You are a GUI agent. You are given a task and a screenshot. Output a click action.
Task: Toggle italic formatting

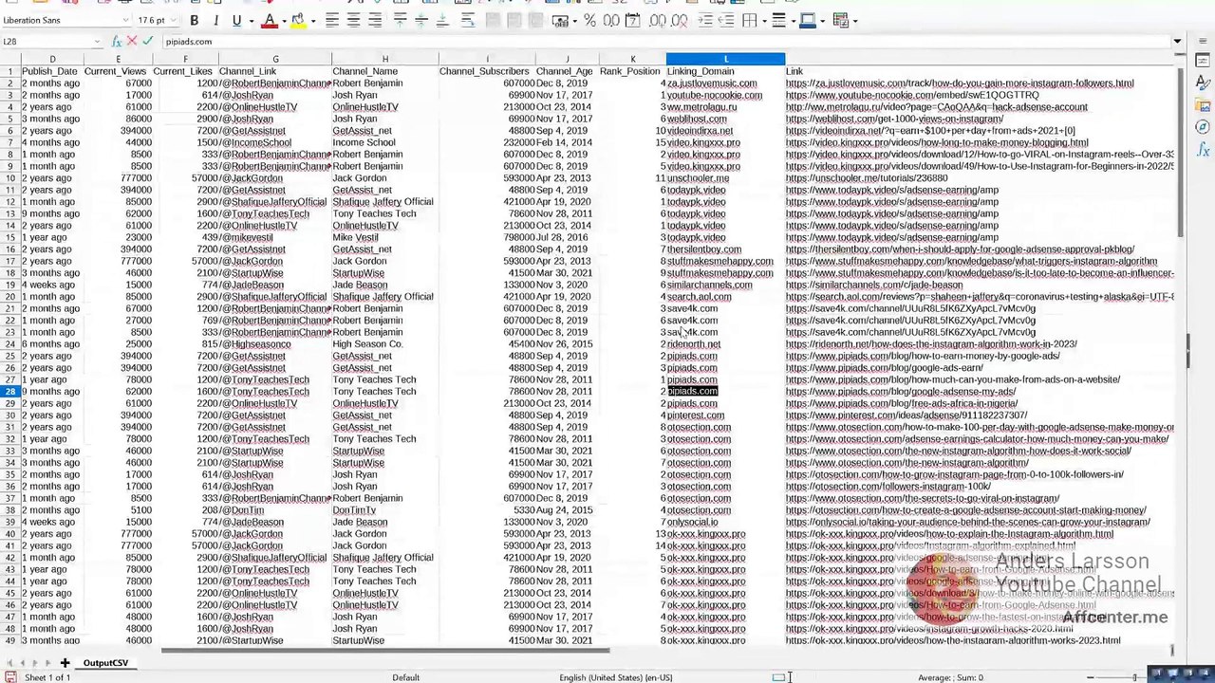click(215, 20)
